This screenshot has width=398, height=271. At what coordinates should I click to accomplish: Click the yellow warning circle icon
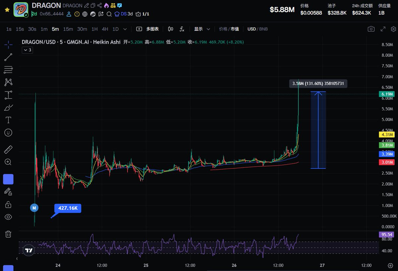[x=77, y=14]
